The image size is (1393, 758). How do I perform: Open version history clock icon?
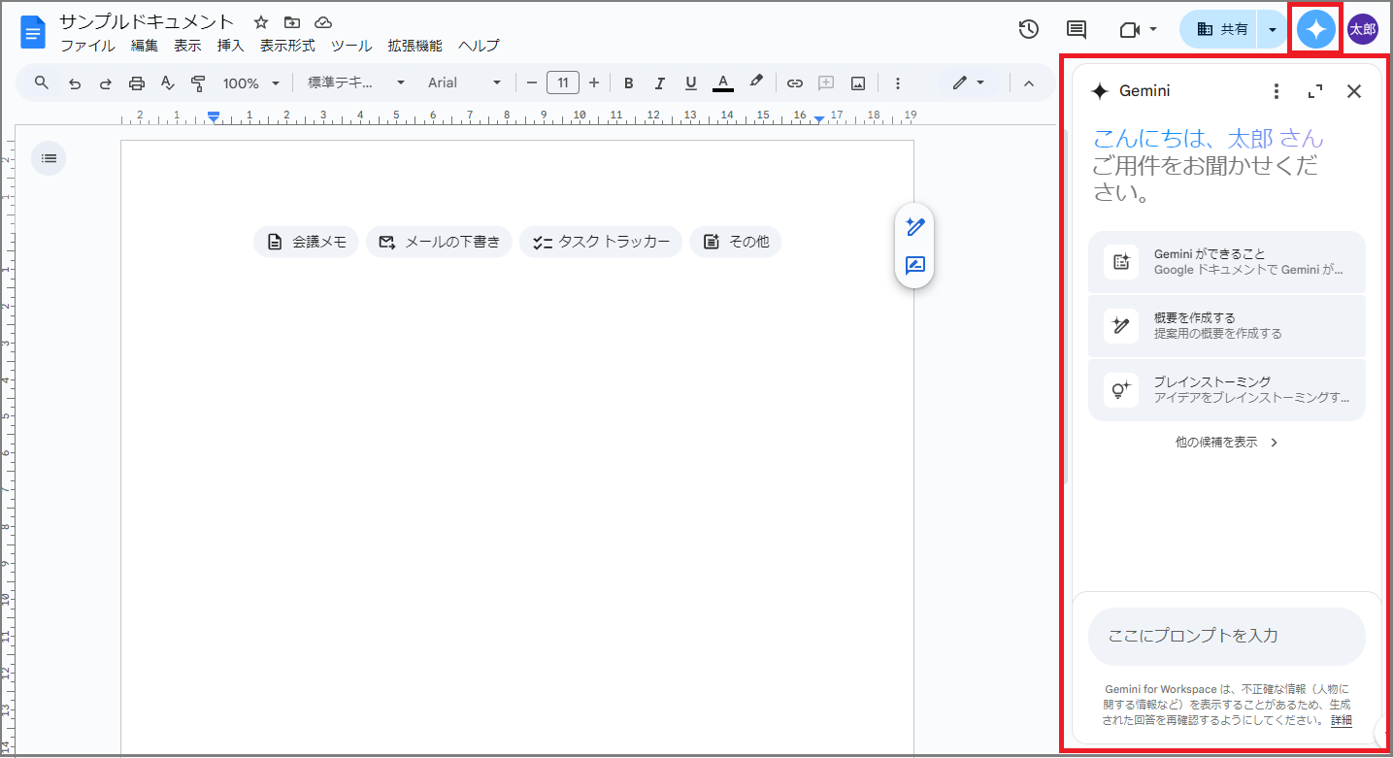(1029, 29)
